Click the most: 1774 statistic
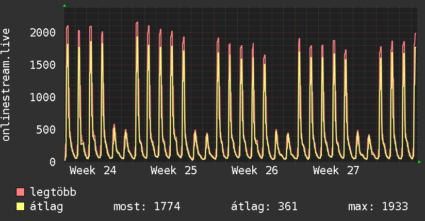Viewport: 425px width, 221px height. pyautogui.click(x=147, y=207)
